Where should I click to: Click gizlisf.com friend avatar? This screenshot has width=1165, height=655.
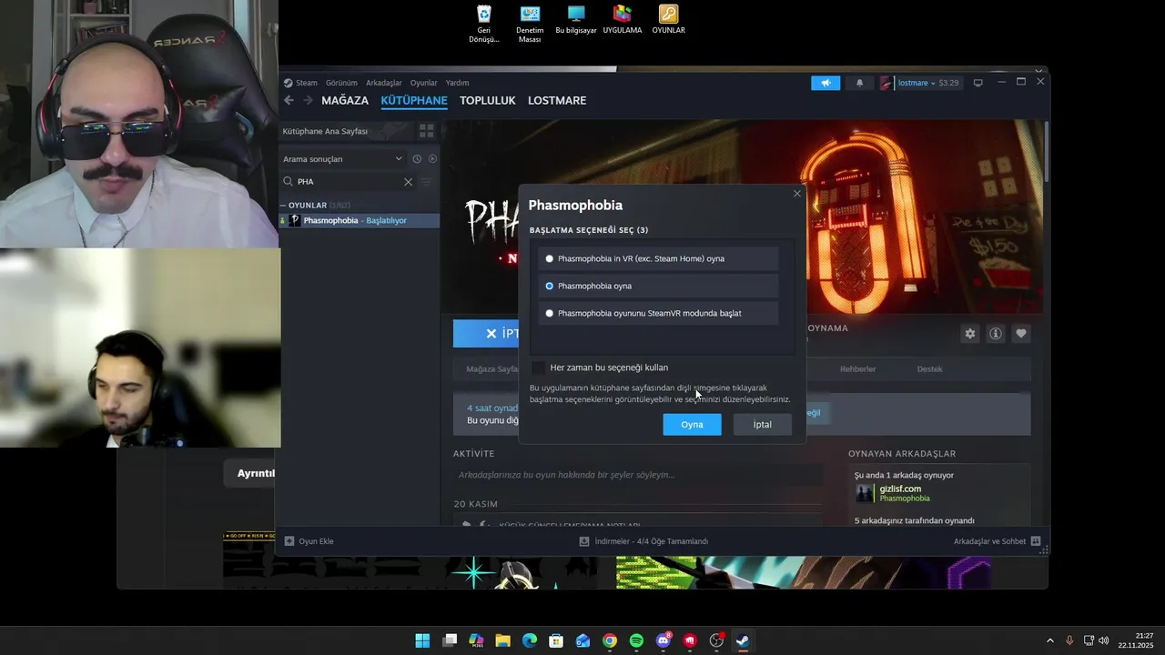[x=865, y=493]
